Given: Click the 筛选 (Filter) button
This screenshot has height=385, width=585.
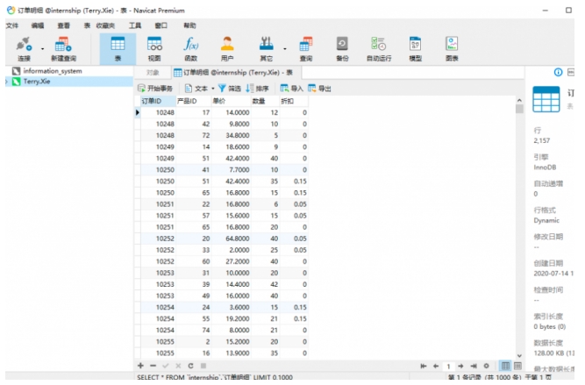Looking at the screenshot, I should 230,89.
